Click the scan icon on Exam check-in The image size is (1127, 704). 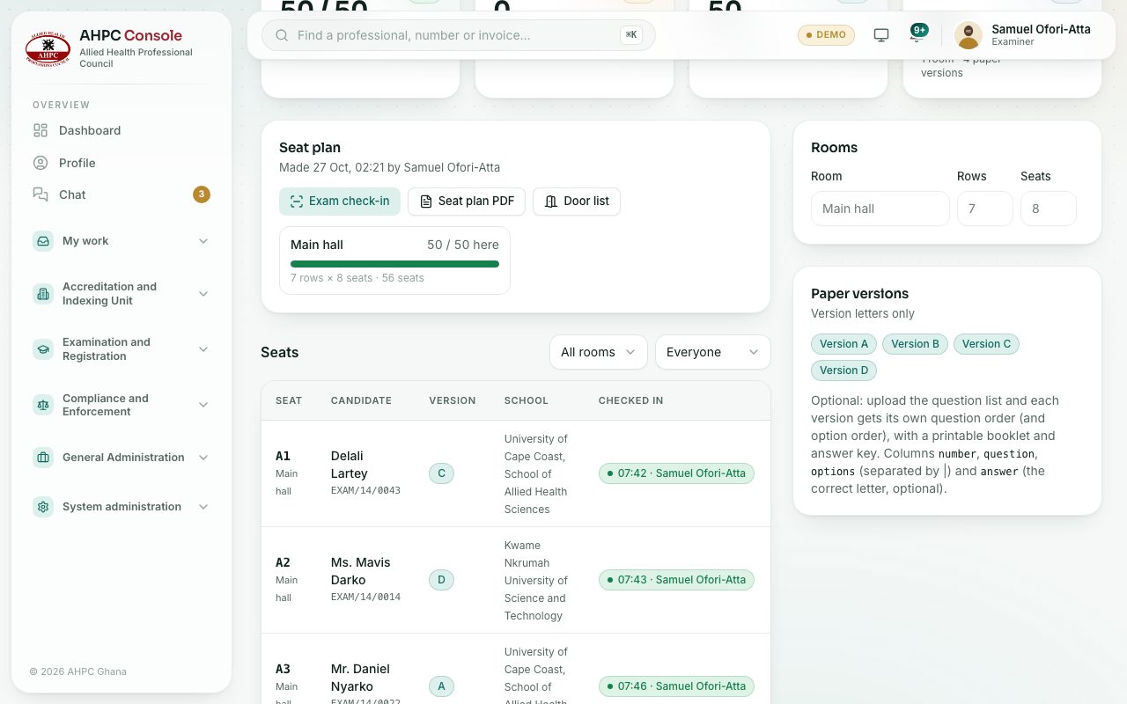[297, 202]
